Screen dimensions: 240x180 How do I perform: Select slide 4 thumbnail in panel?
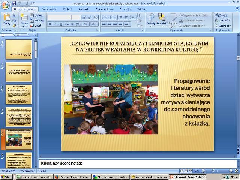tap(18, 117)
